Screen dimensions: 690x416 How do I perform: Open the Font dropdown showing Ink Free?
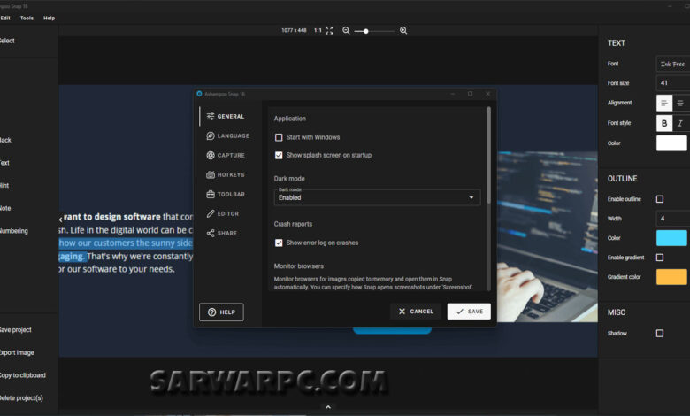673,64
